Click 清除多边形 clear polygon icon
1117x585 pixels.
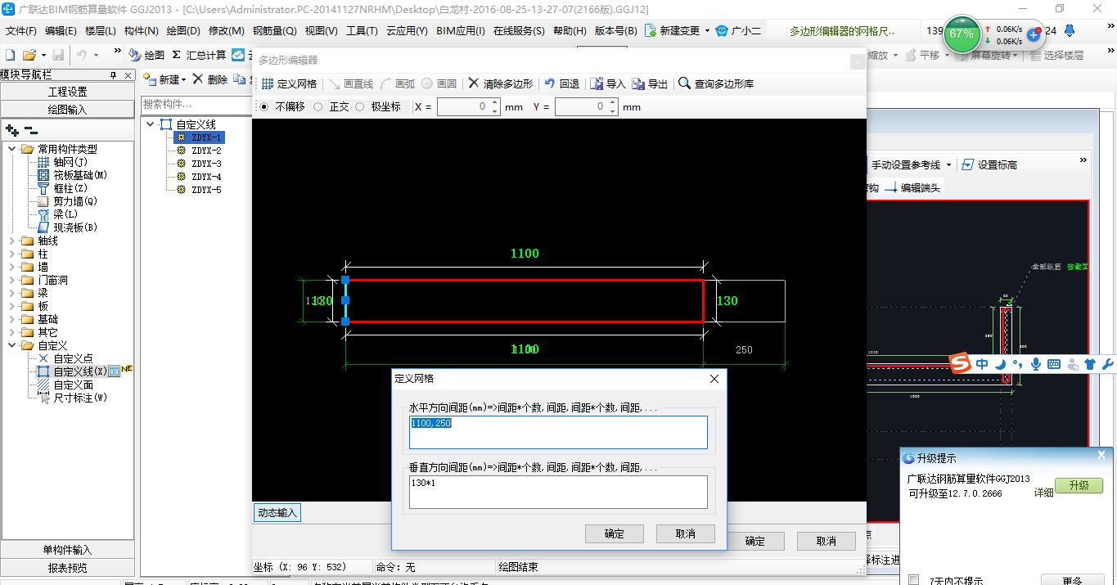[x=473, y=83]
